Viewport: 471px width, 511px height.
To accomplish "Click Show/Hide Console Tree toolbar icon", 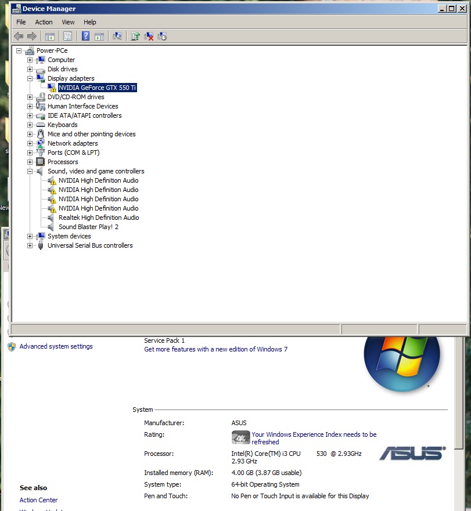I will (50, 36).
